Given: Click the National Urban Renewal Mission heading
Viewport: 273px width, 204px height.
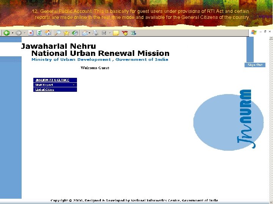Looking at the screenshot, I should click(x=100, y=53).
